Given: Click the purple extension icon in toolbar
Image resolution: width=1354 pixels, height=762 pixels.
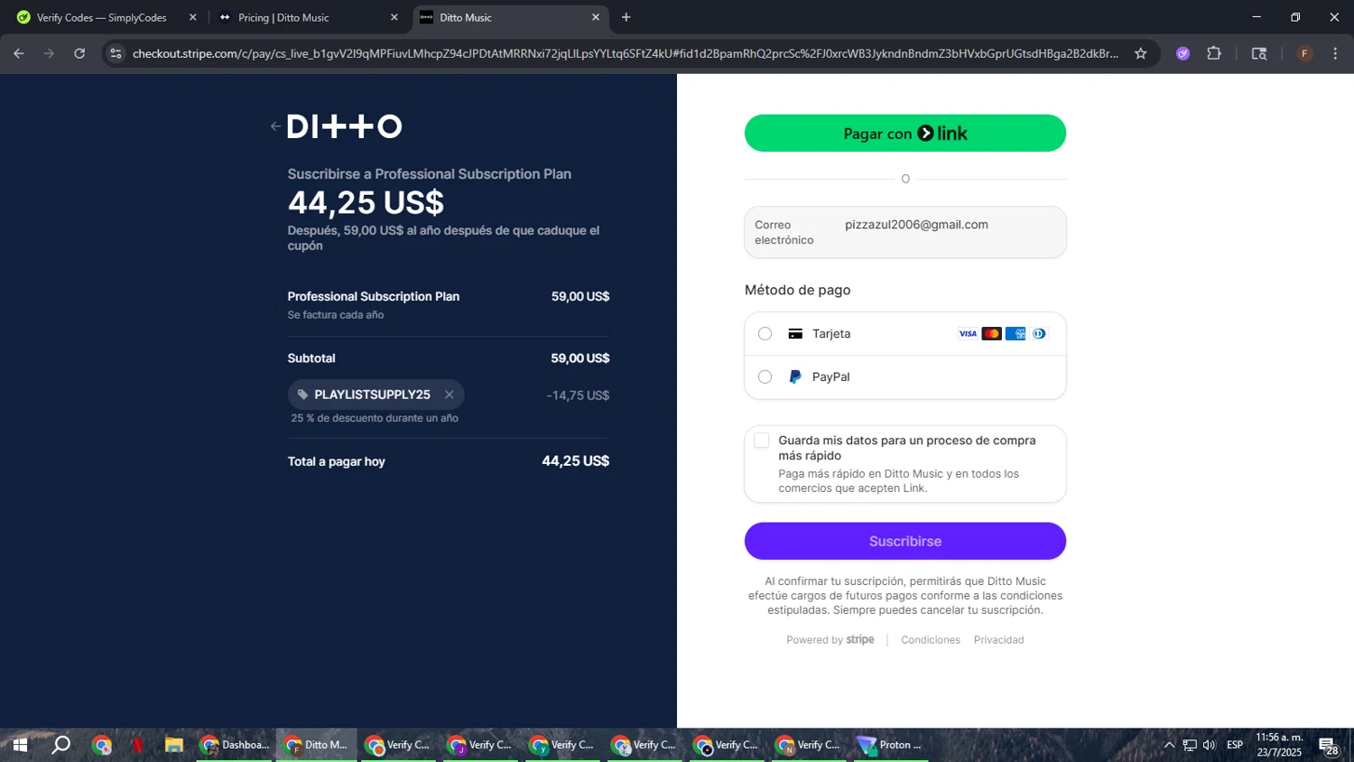Looking at the screenshot, I should (1182, 53).
